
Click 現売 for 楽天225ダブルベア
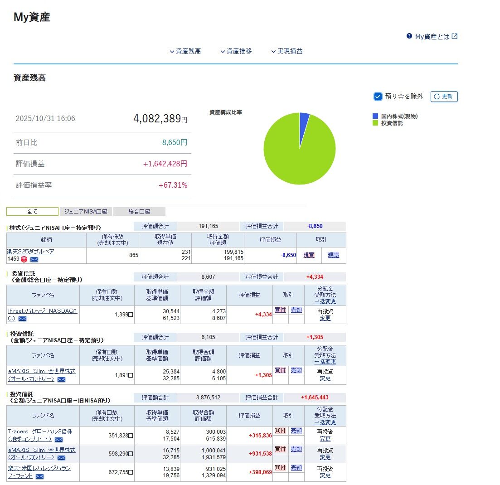click(334, 255)
